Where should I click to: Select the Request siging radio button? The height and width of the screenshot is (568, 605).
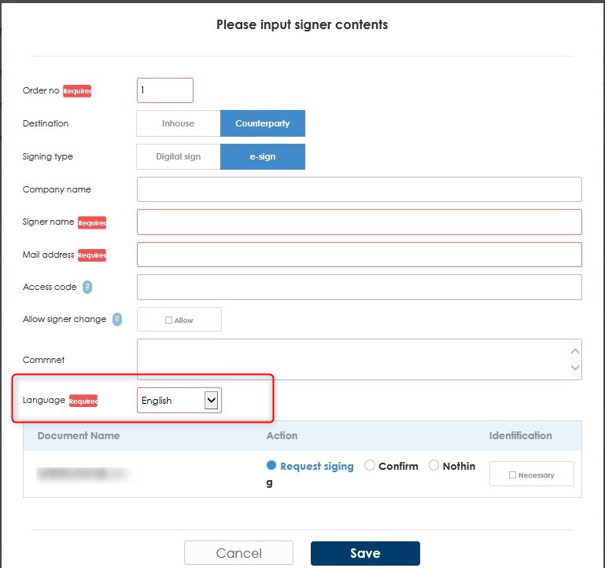[x=272, y=466]
